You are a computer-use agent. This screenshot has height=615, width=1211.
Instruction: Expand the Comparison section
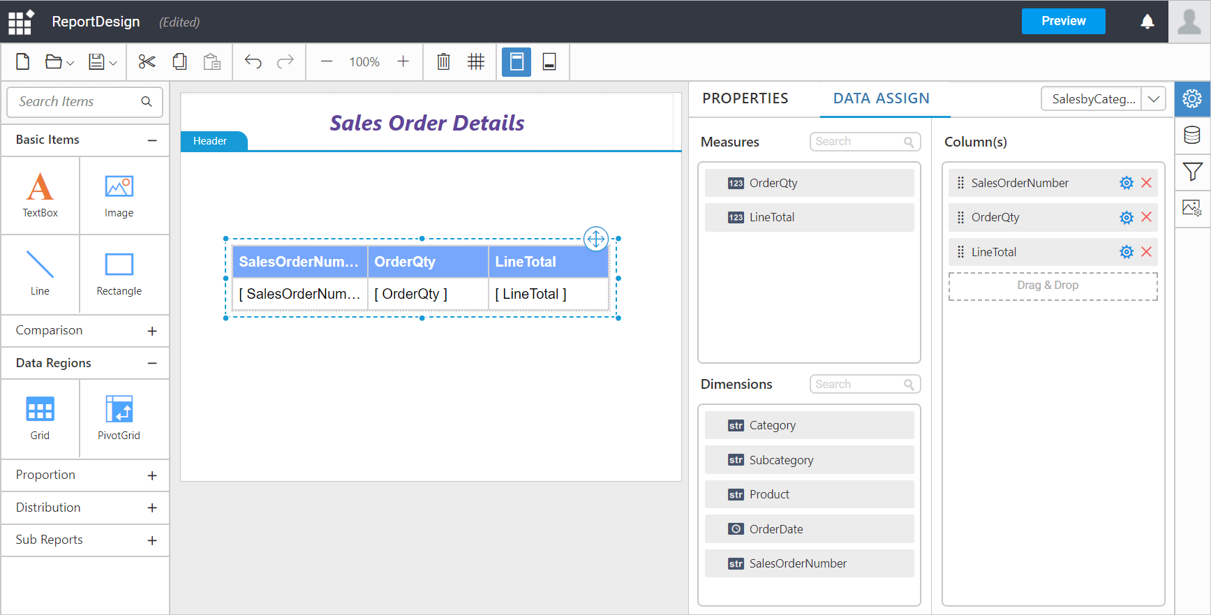pyautogui.click(x=152, y=331)
